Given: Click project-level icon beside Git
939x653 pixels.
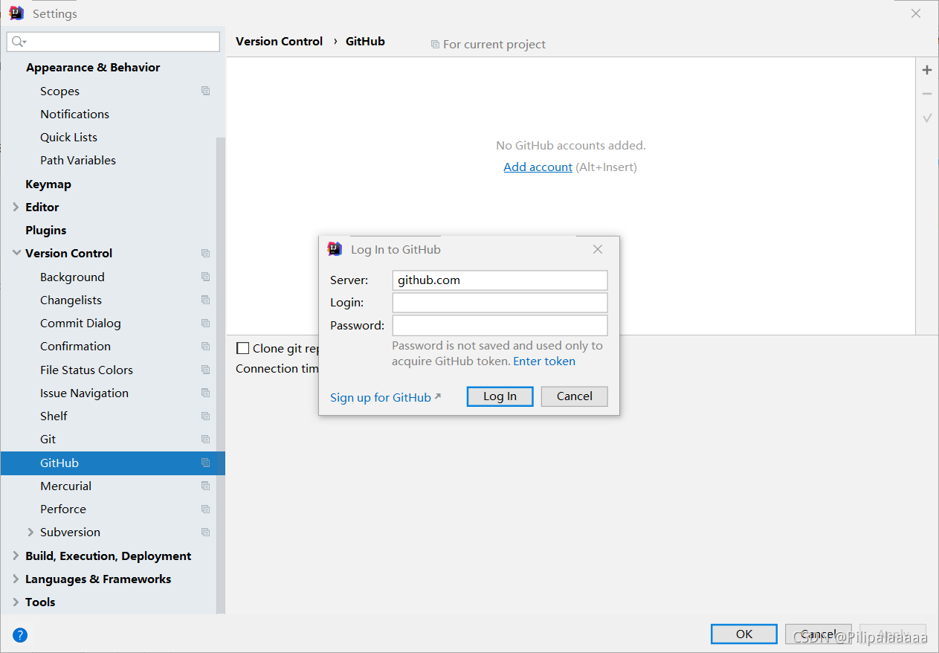Looking at the screenshot, I should (206, 439).
